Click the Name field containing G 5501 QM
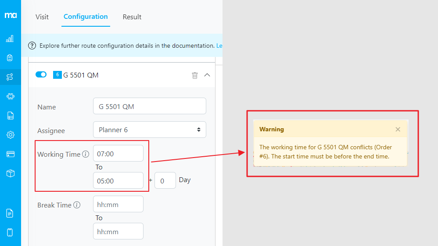 point(149,106)
